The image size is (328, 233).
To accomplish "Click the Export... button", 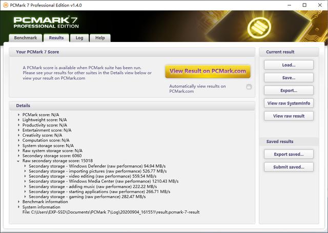I will pos(289,91).
